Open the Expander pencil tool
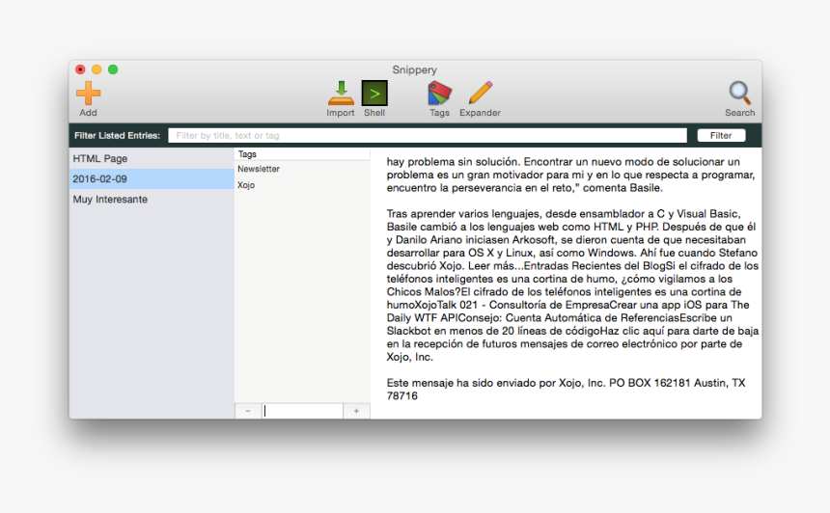Screen dimensions: 830x513 480,94
